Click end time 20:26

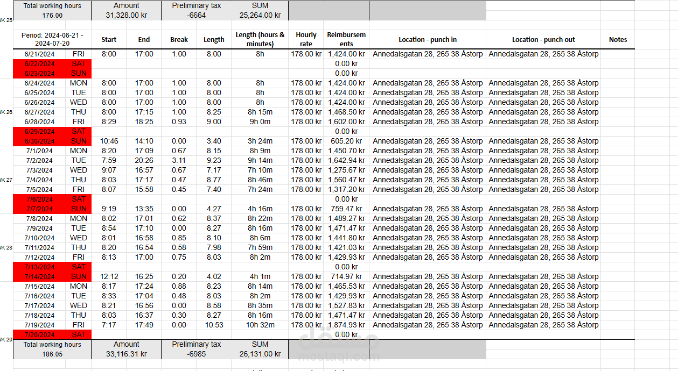144,160
